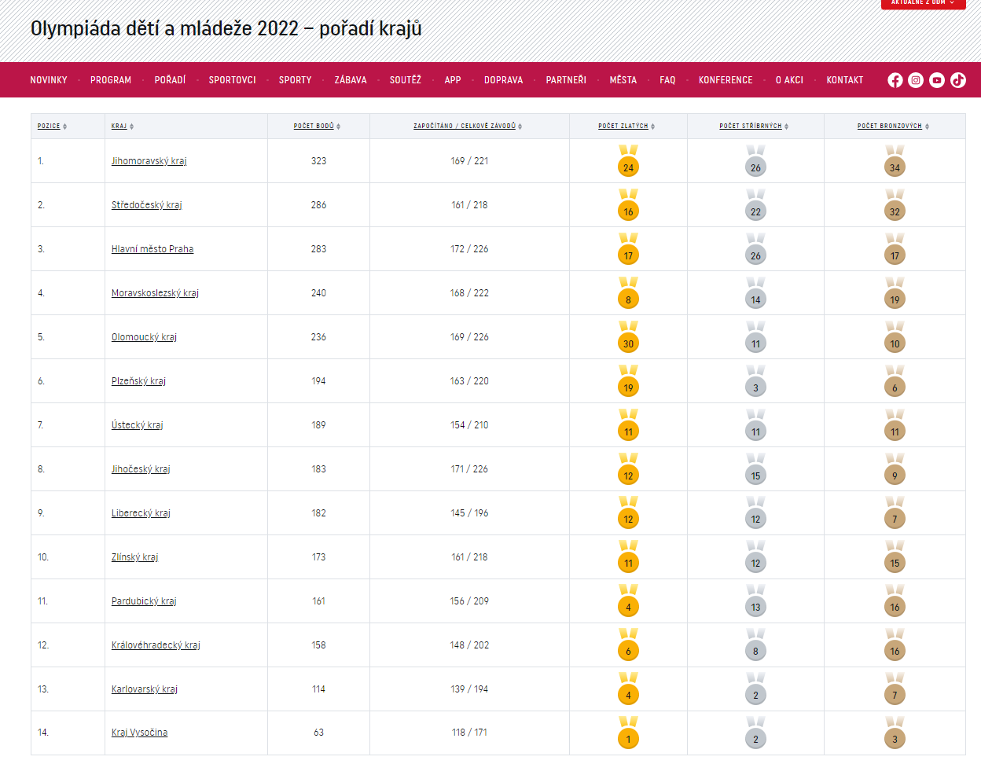Click Olomoucký kraj gold medal showing 30
The height and width of the screenshot is (775, 981).
point(628,337)
